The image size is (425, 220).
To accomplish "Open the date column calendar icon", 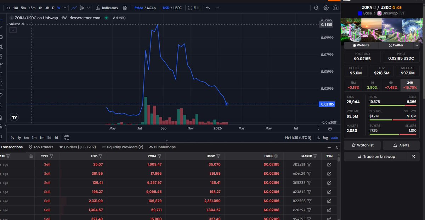I will [31, 156].
